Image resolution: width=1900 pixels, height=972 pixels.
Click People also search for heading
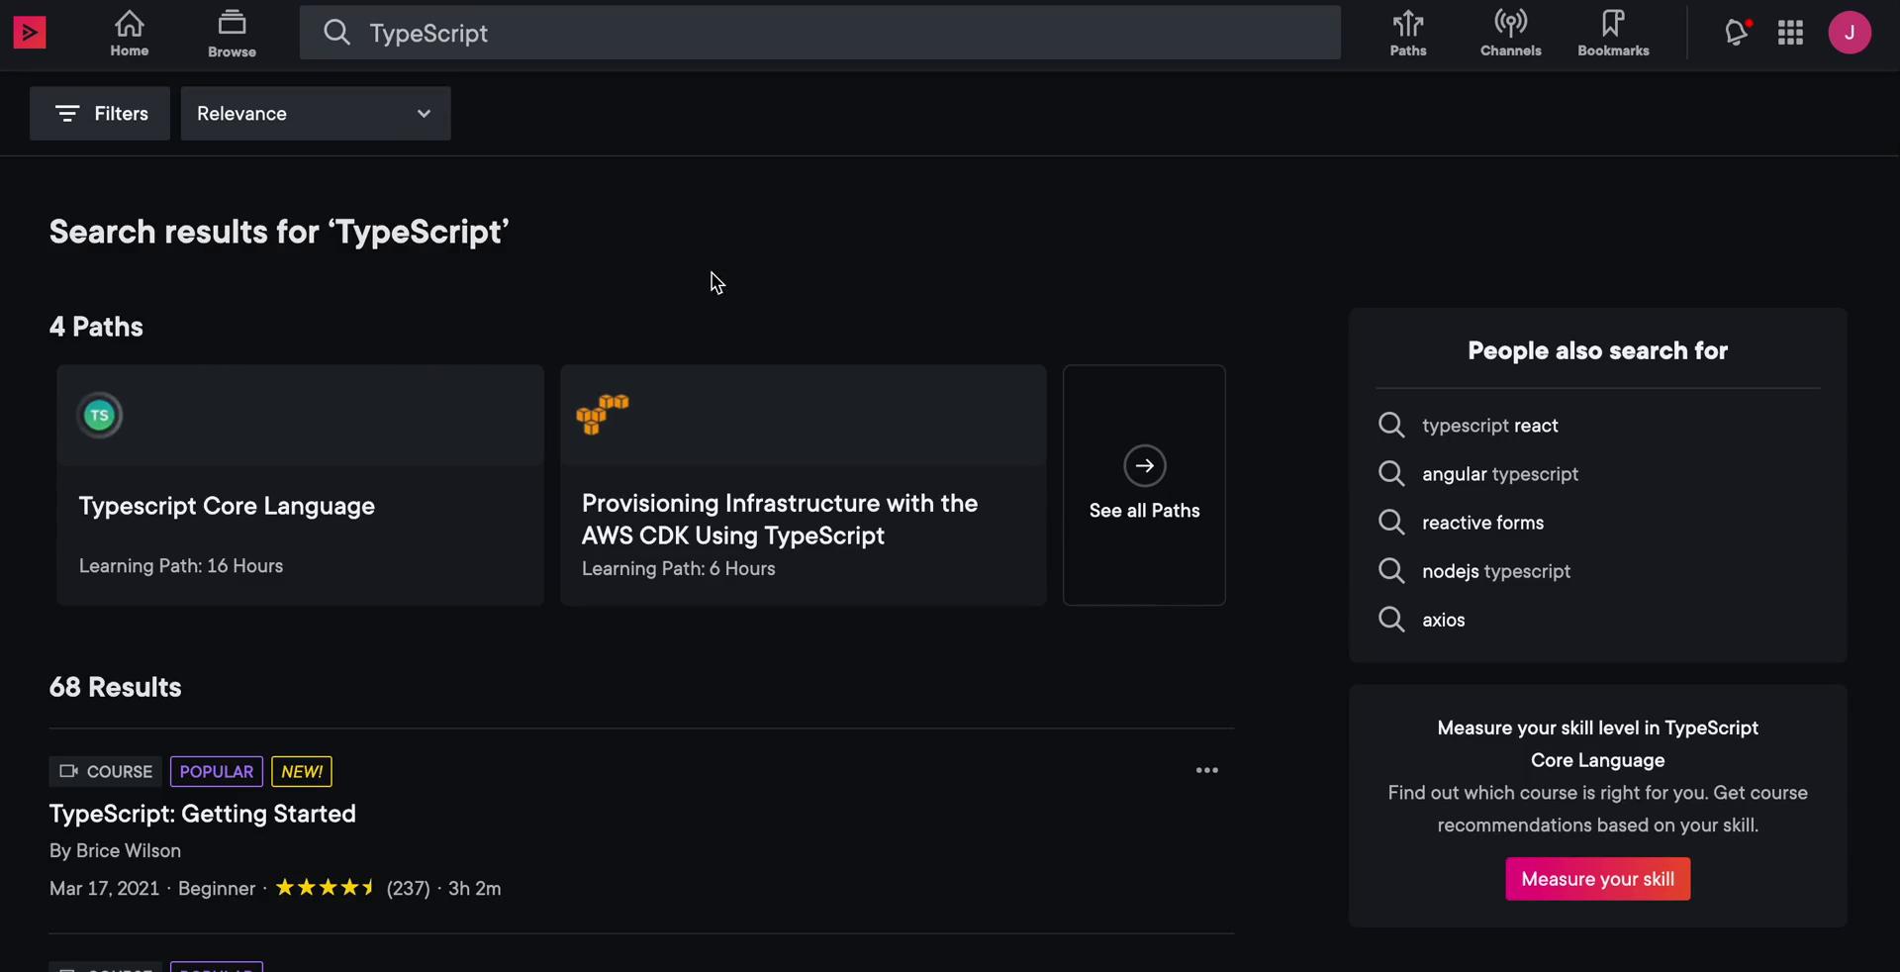tap(1597, 350)
